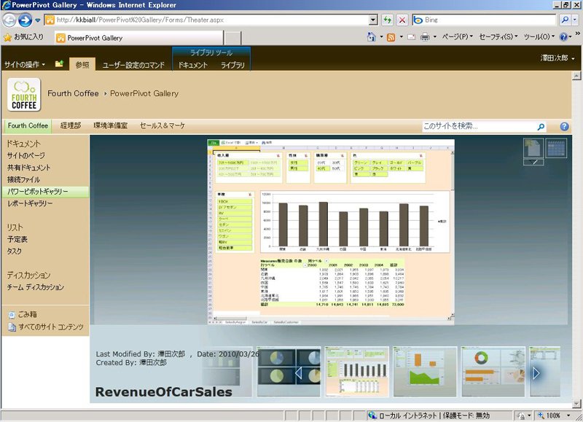Click the site search magnifier icon
This screenshot has width=583, height=422.
pyautogui.click(x=541, y=127)
